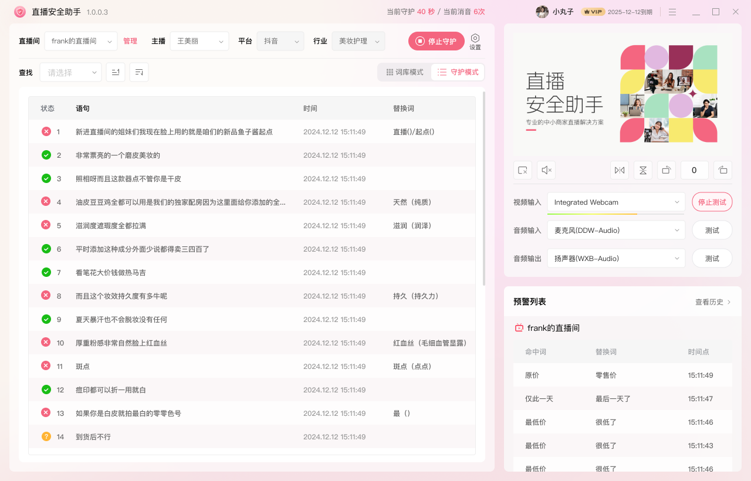Switch to 词库模式 tab
The width and height of the screenshot is (751, 481).
pos(404,72)
